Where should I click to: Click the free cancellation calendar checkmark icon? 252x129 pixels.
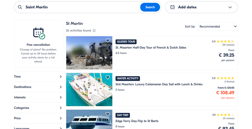click(39, 33)
